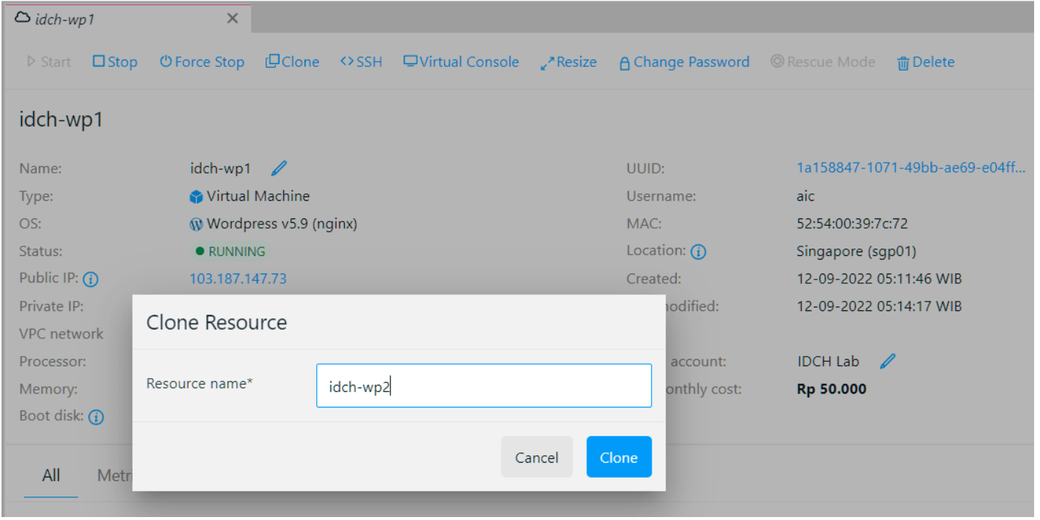Show Public IP info tooltip icon
Viewport: 1040px width, 520px height.
(91, 279)
